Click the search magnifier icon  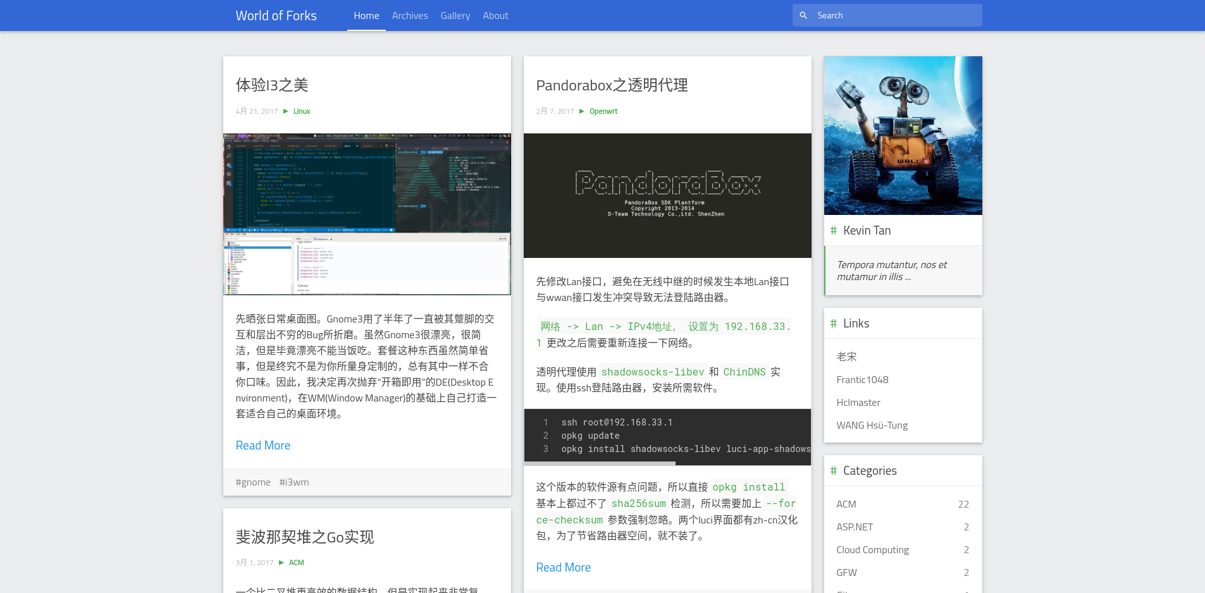click(x=803, y=16)
